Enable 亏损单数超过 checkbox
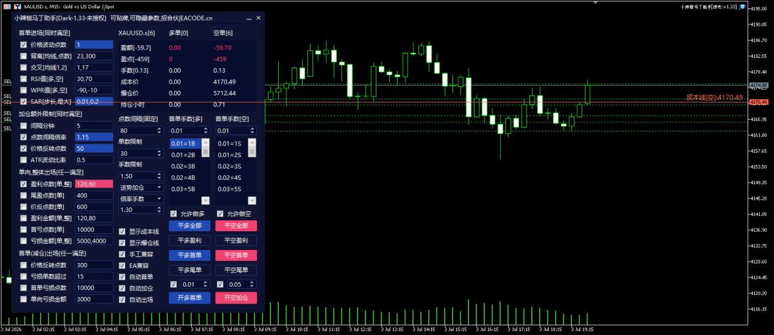This screenshot has width=774, height=335. point(23,276)
